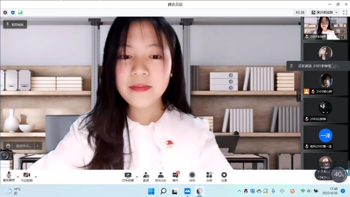Click the pinned view button on main video

coord(15,24)
